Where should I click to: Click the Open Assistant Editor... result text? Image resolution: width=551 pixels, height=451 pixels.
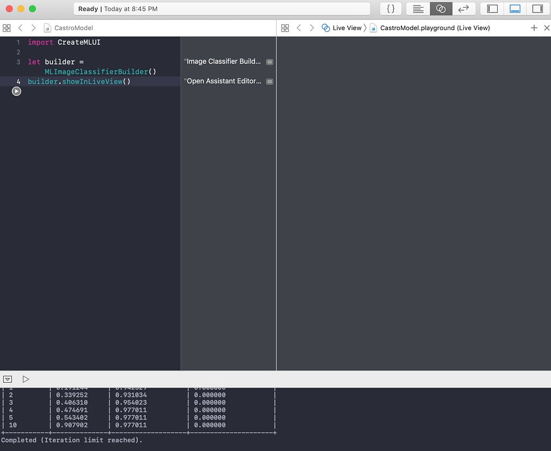pyautogui.click(x=223, y=81)
